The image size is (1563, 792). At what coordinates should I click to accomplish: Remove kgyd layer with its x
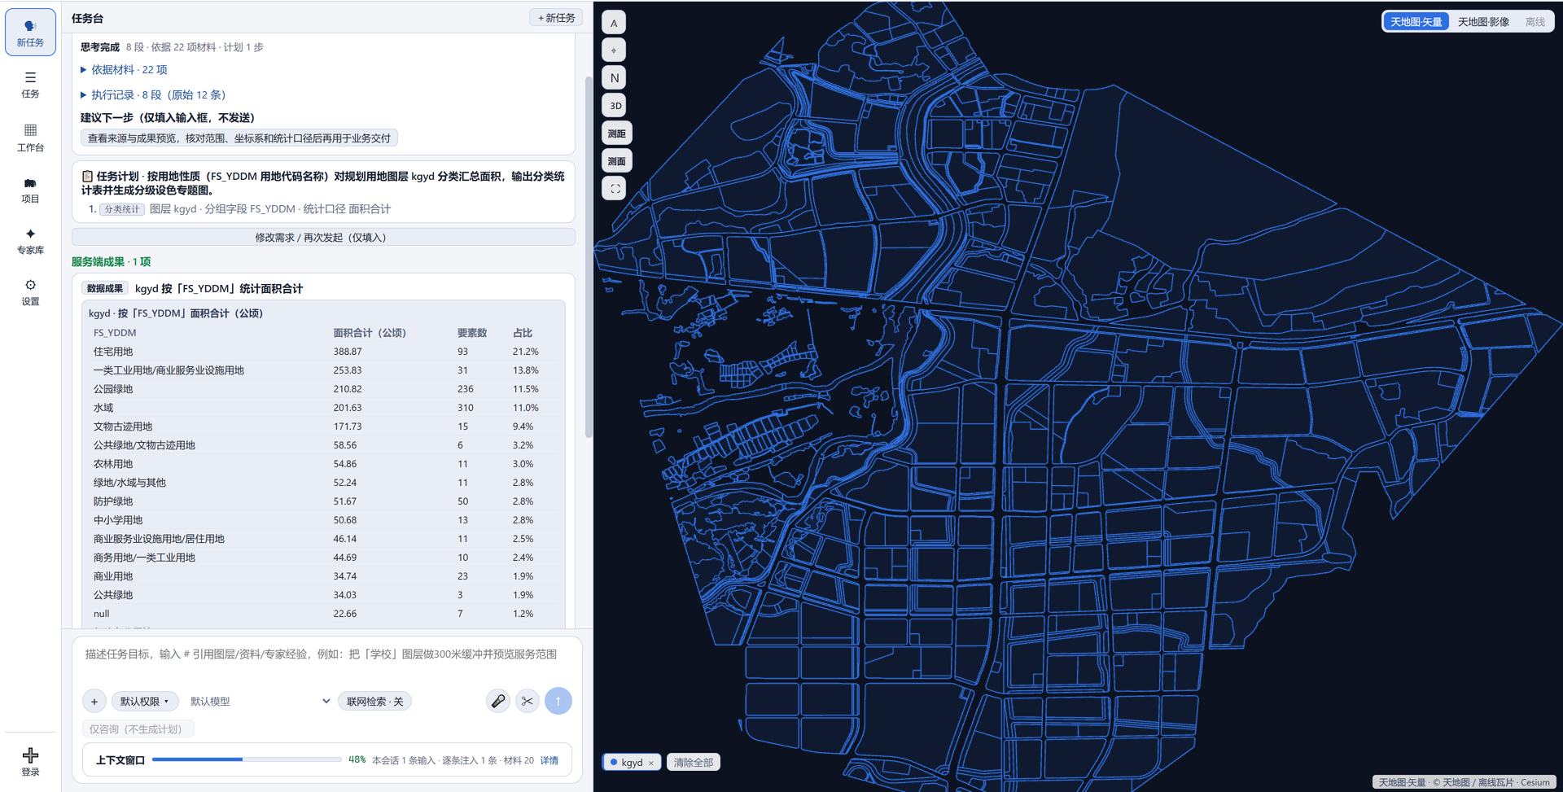pyautogui.click(x=651, y=764)
